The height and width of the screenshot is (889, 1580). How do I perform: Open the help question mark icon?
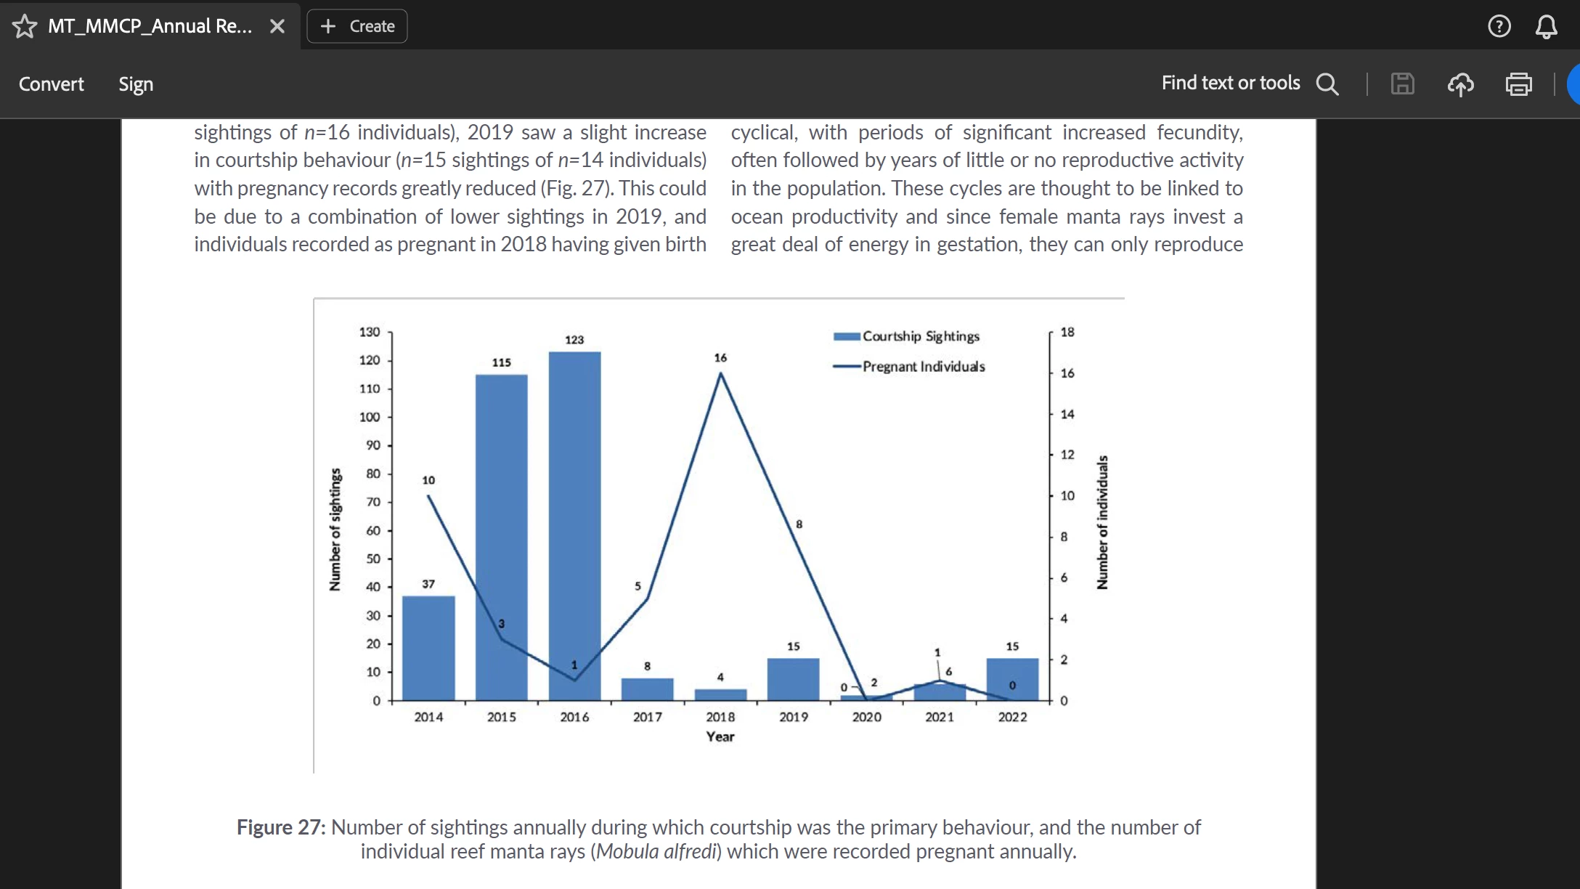[x=1499, y=26]
